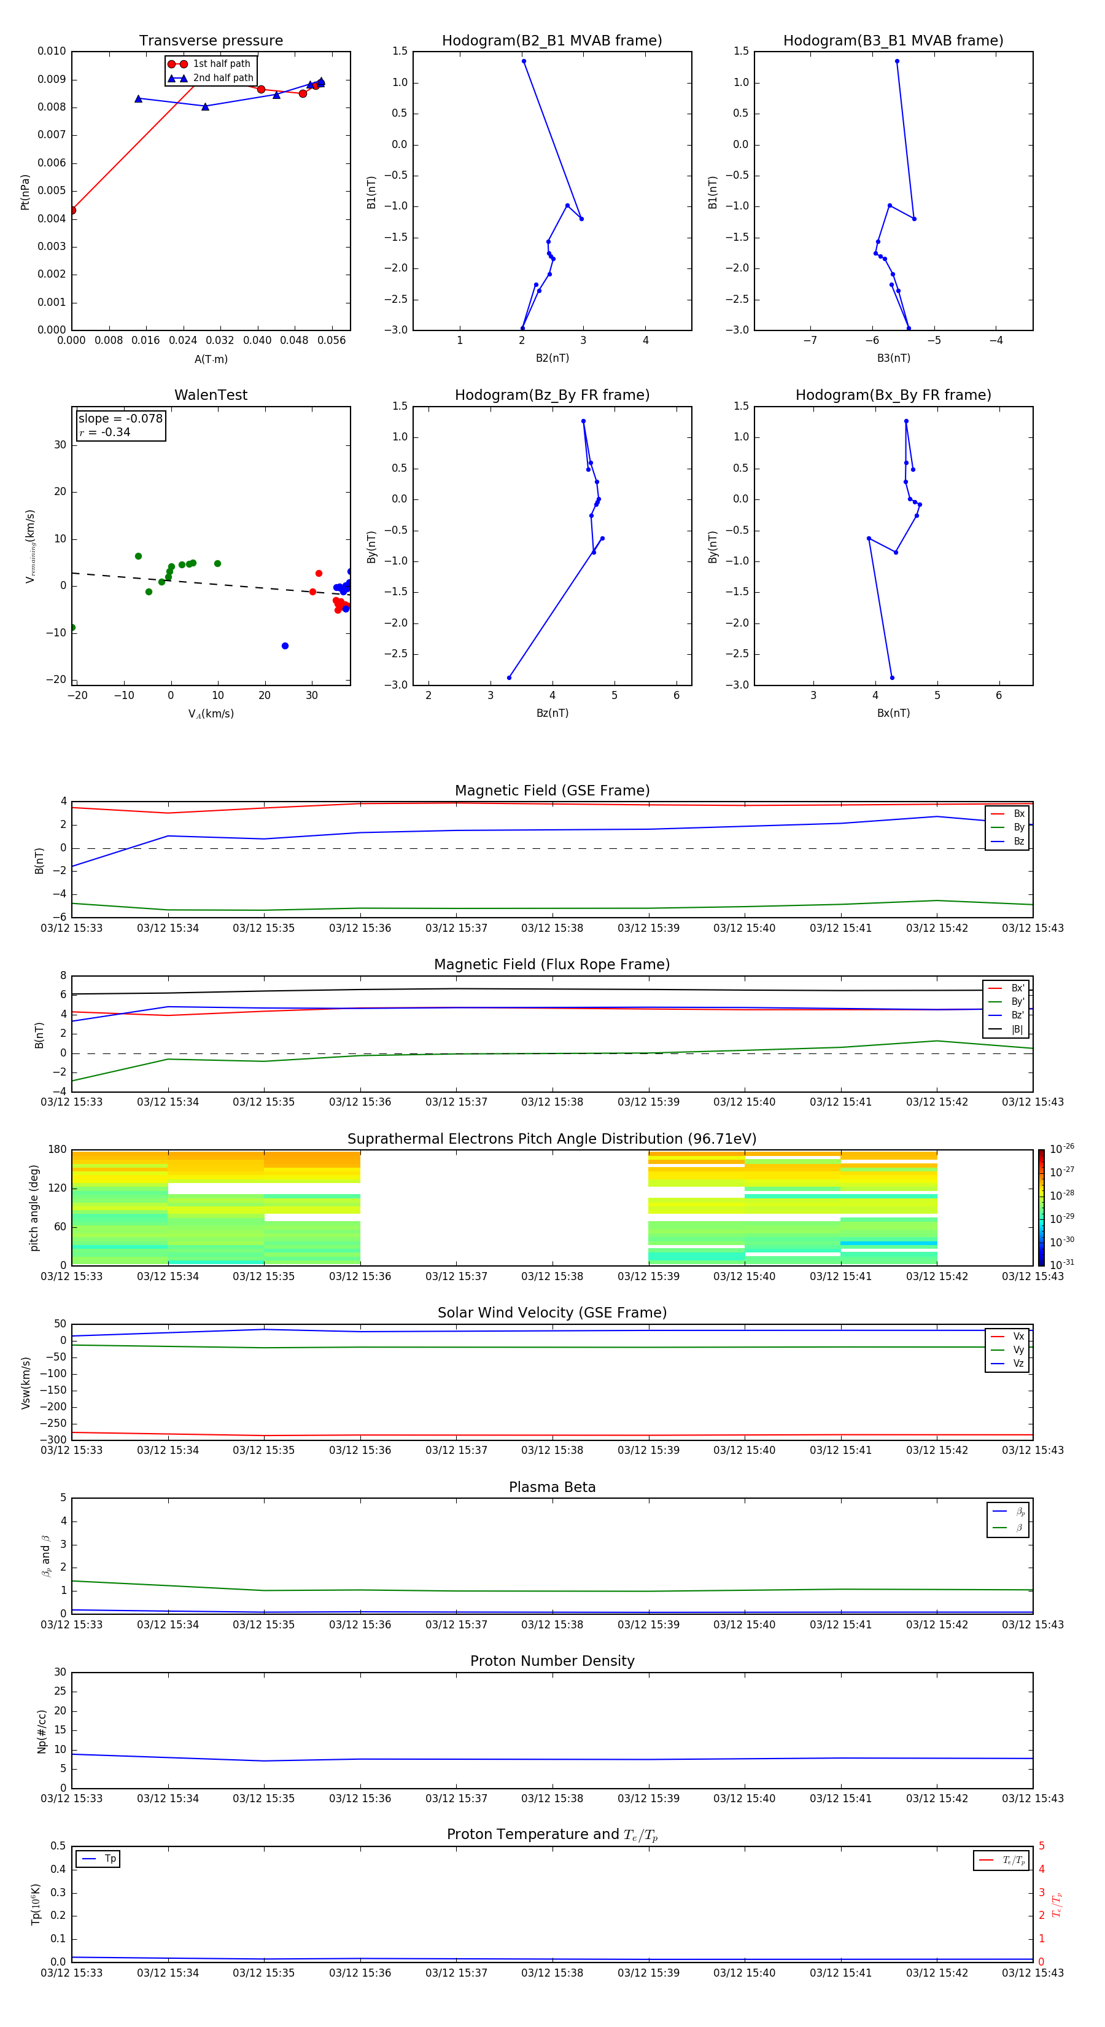The height and width of the screenshot is (2027, 1105).
Task: Click the "A(T·m)" x-axis label
Action: (x=211, y=359)
